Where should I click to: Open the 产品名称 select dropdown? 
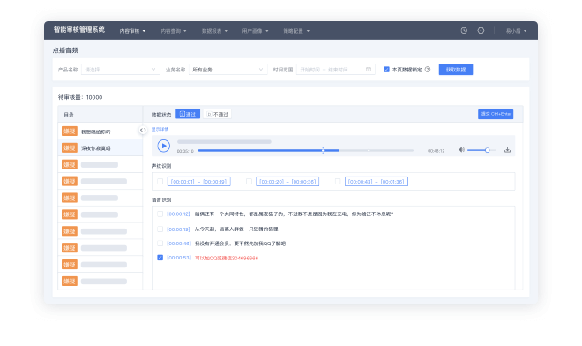pos(121,70)
